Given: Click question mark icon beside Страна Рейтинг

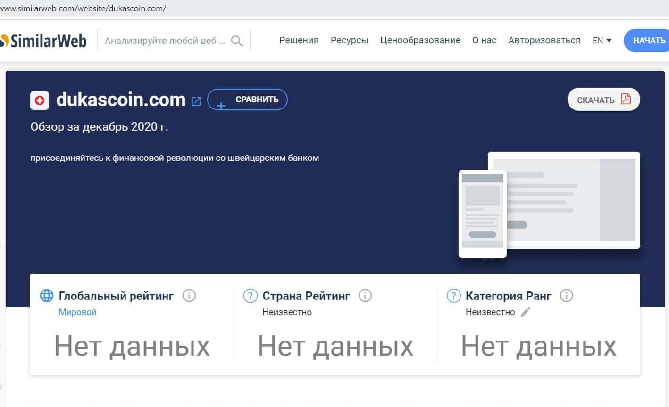Looking at the screenshot, I should point(250,296).
